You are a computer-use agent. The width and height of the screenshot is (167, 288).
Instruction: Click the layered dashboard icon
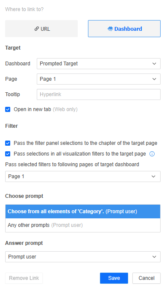pos(110,29)
